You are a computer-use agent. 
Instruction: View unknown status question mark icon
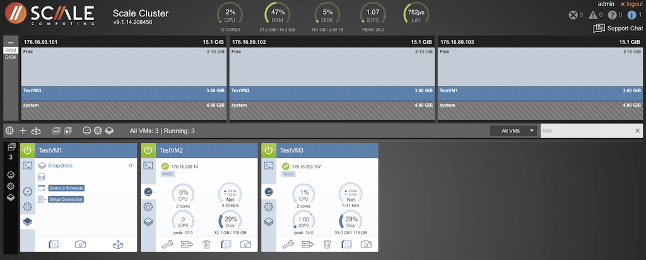click(x=612, y=15)
